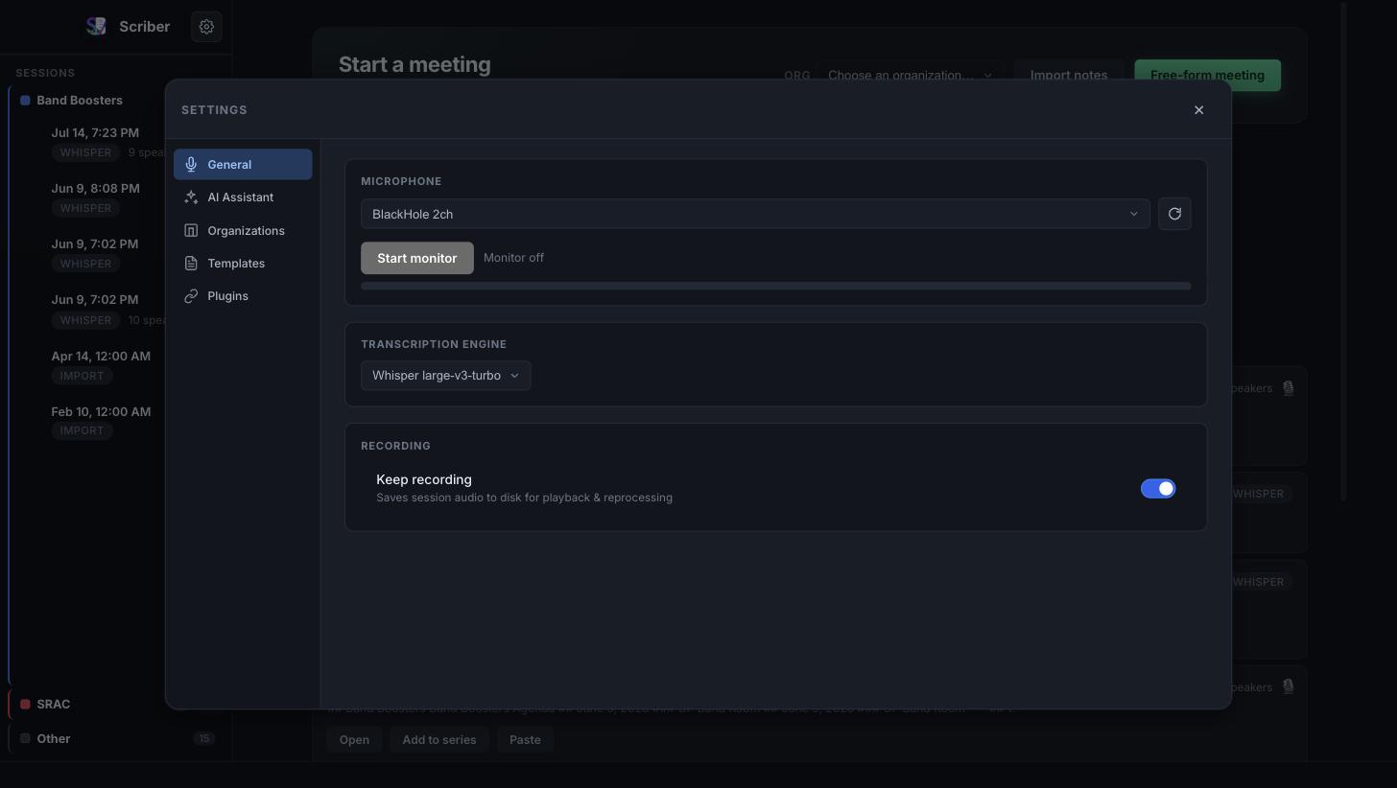Viewport: 1397px width, 788px height.
Task: Open settings via the gear icon
Action: [x=206, y=27]
